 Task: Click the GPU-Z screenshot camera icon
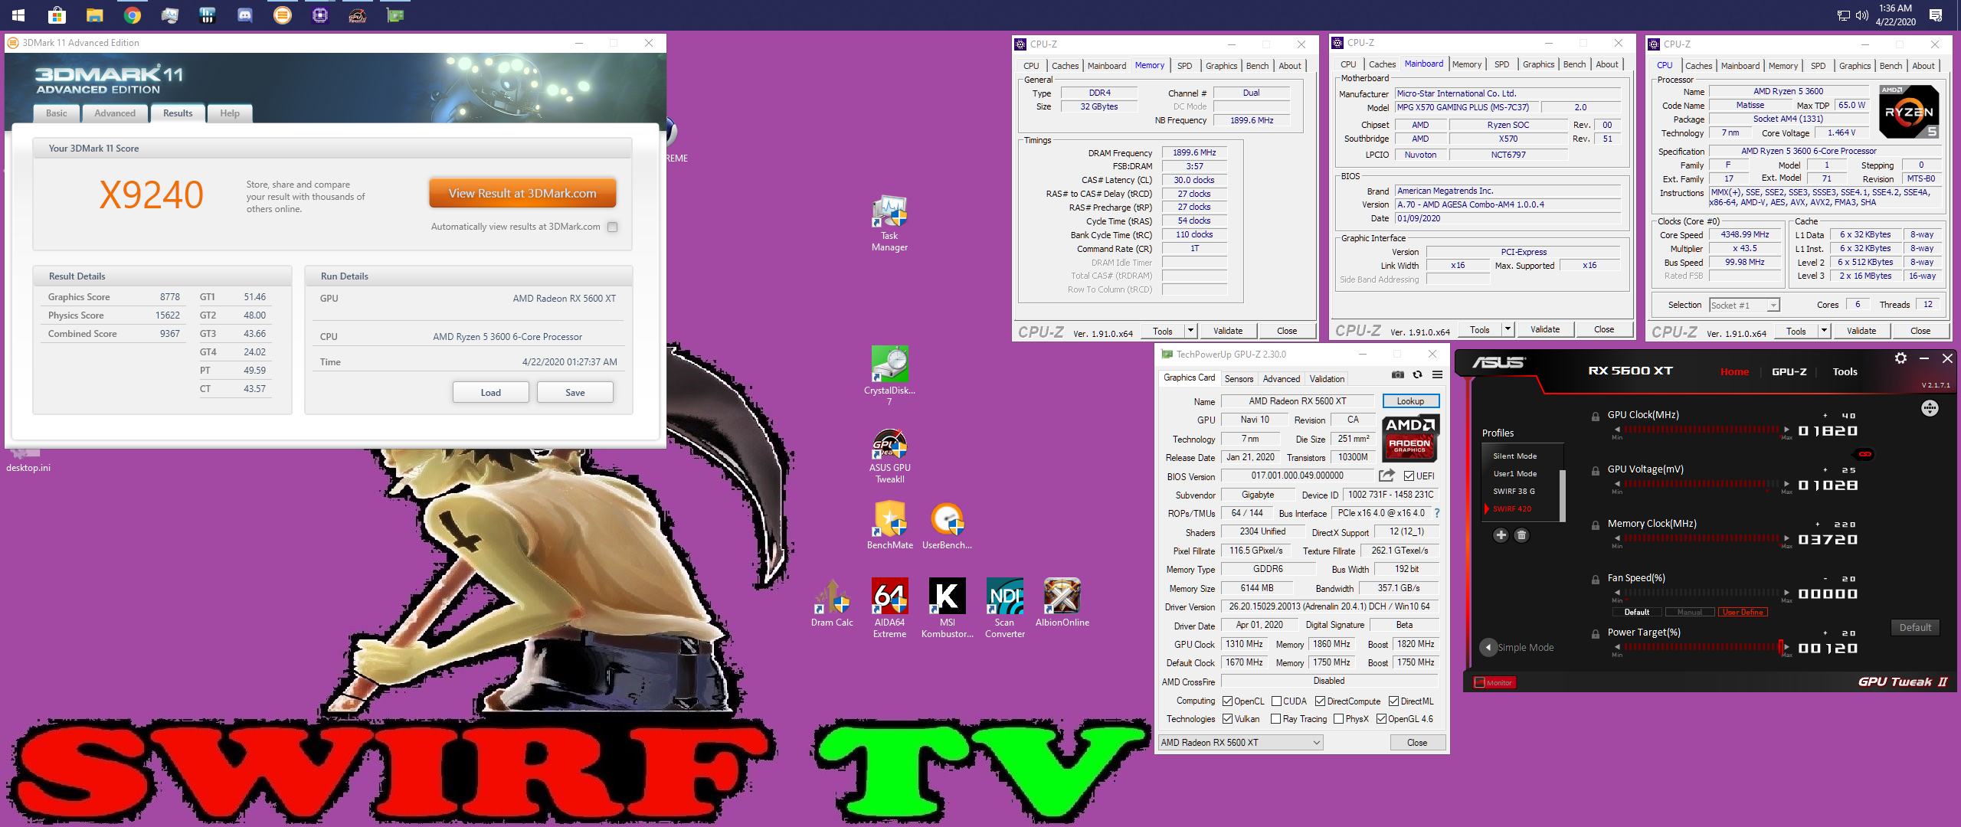[x=1398, y=375]
